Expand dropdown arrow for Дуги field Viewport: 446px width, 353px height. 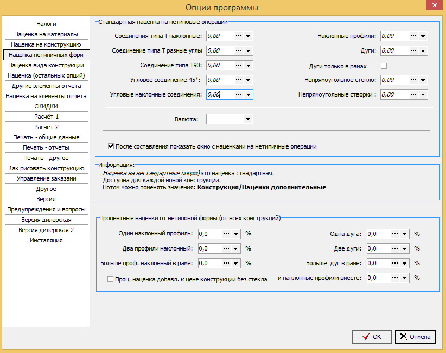pos(423,51)
